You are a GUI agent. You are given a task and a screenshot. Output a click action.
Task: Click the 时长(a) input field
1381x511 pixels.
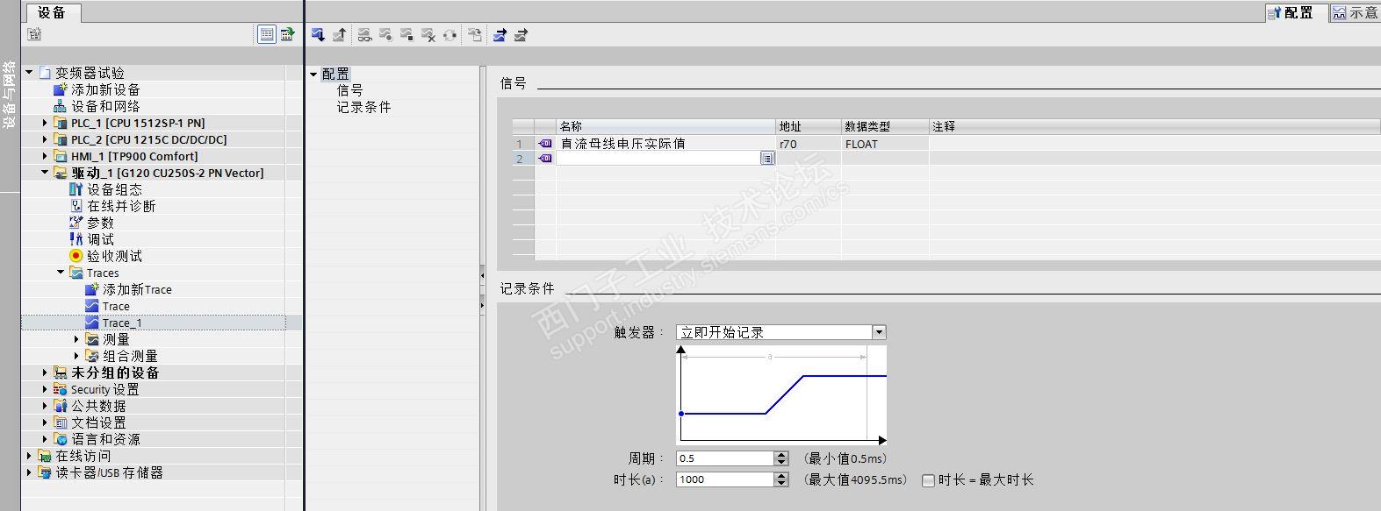tap(725, 479)
